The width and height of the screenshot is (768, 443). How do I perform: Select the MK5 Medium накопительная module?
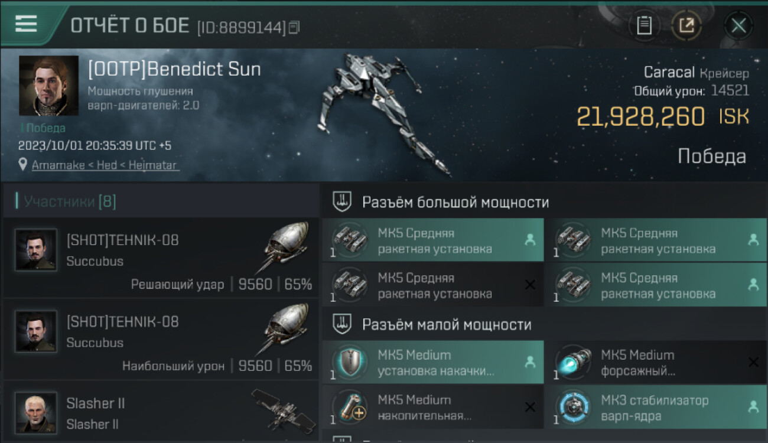coord(433,407)
